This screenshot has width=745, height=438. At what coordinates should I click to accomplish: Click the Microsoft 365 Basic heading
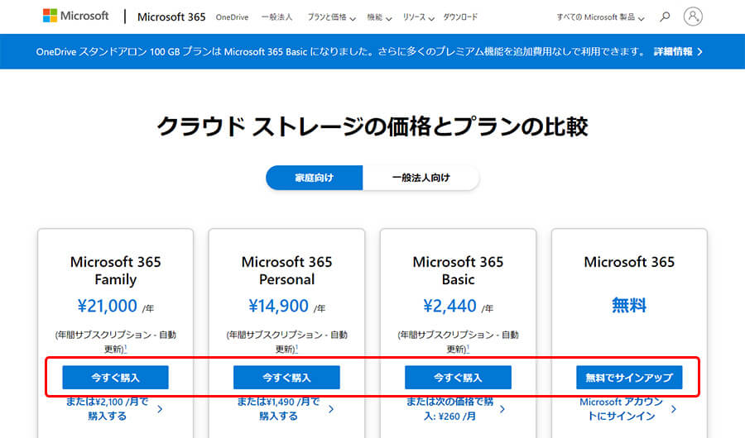pyautogui.click(x=458, y=270)
